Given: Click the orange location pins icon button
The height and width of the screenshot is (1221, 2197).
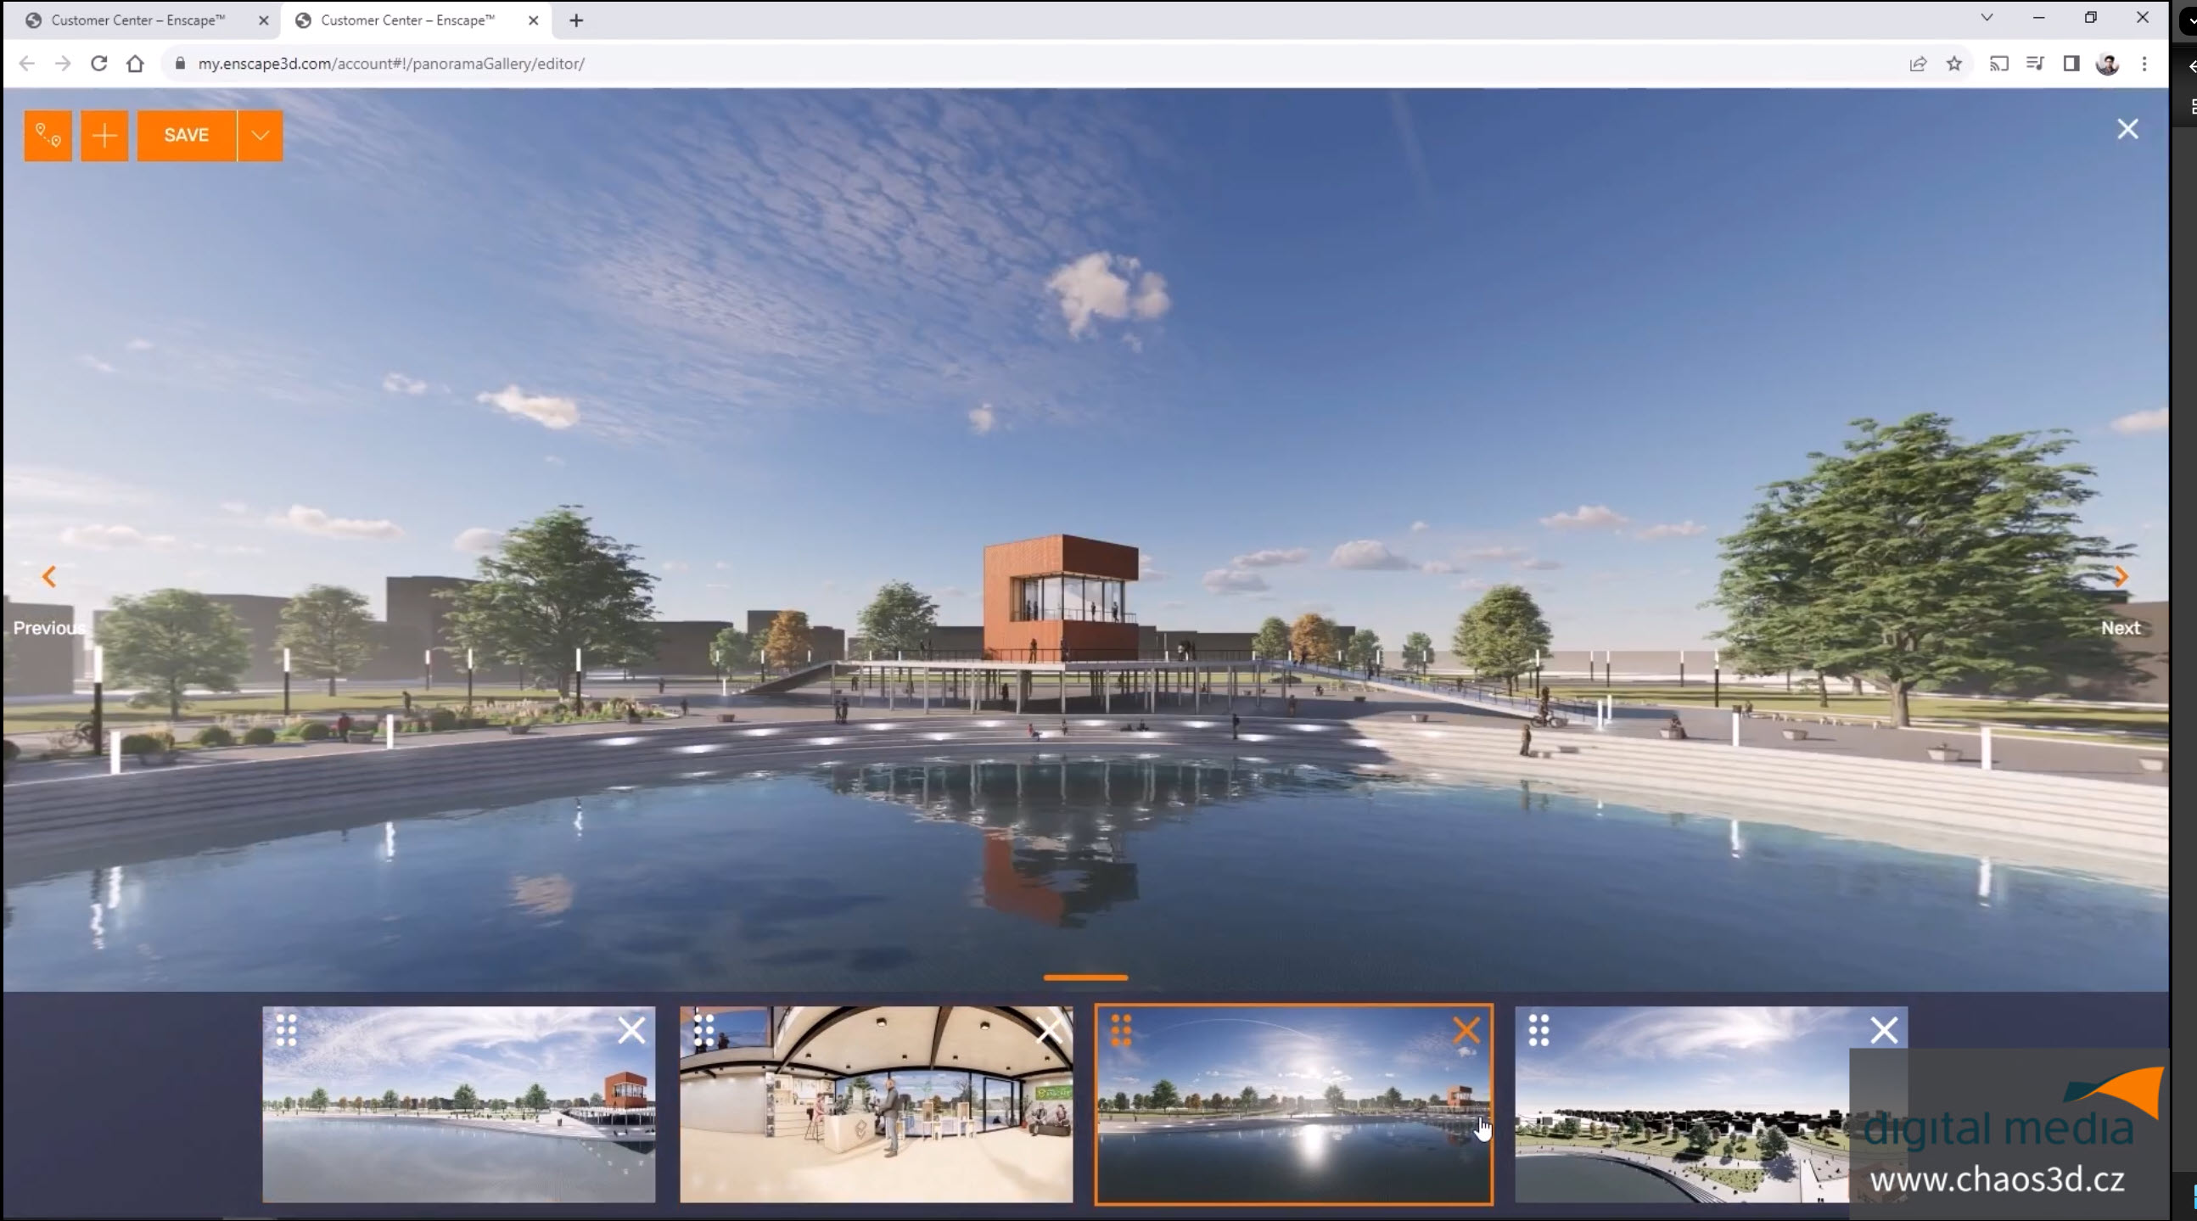Looking at the screenshot, I should click(48, 136).
